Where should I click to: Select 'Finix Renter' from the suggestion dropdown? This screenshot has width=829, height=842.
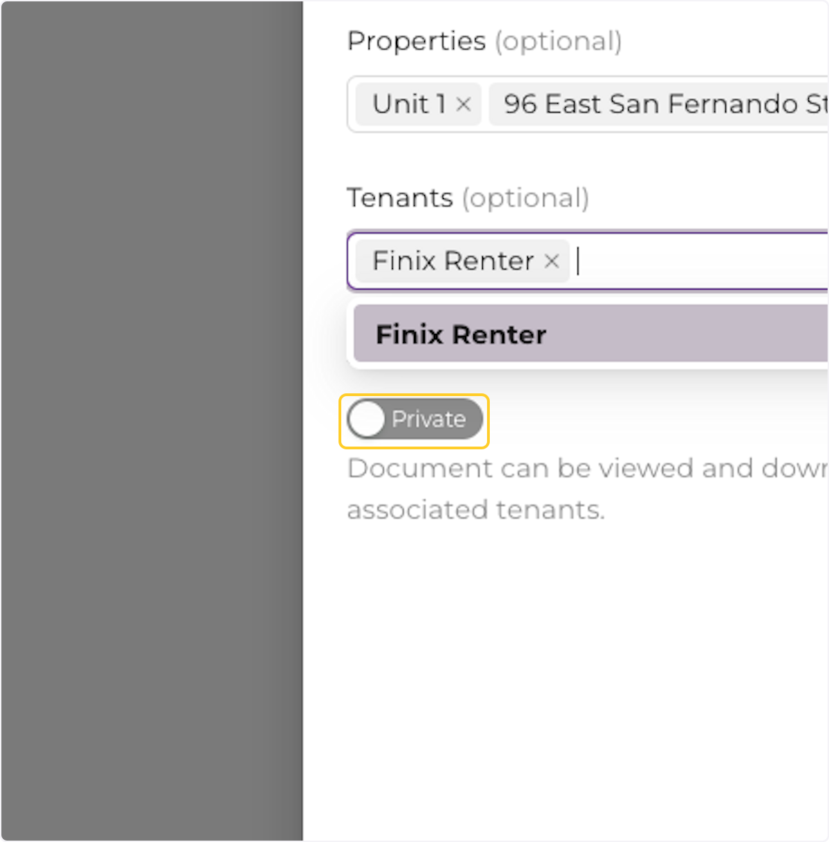(x=459, y=334)
